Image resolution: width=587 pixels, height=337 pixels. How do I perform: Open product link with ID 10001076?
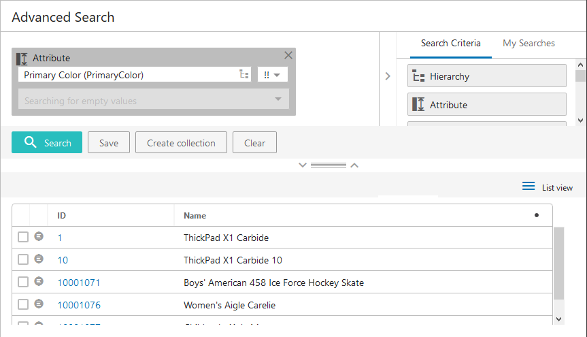(x=79, y=305)
